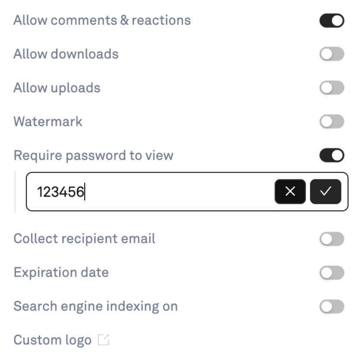Click the Search engine indexing on label

95,307
